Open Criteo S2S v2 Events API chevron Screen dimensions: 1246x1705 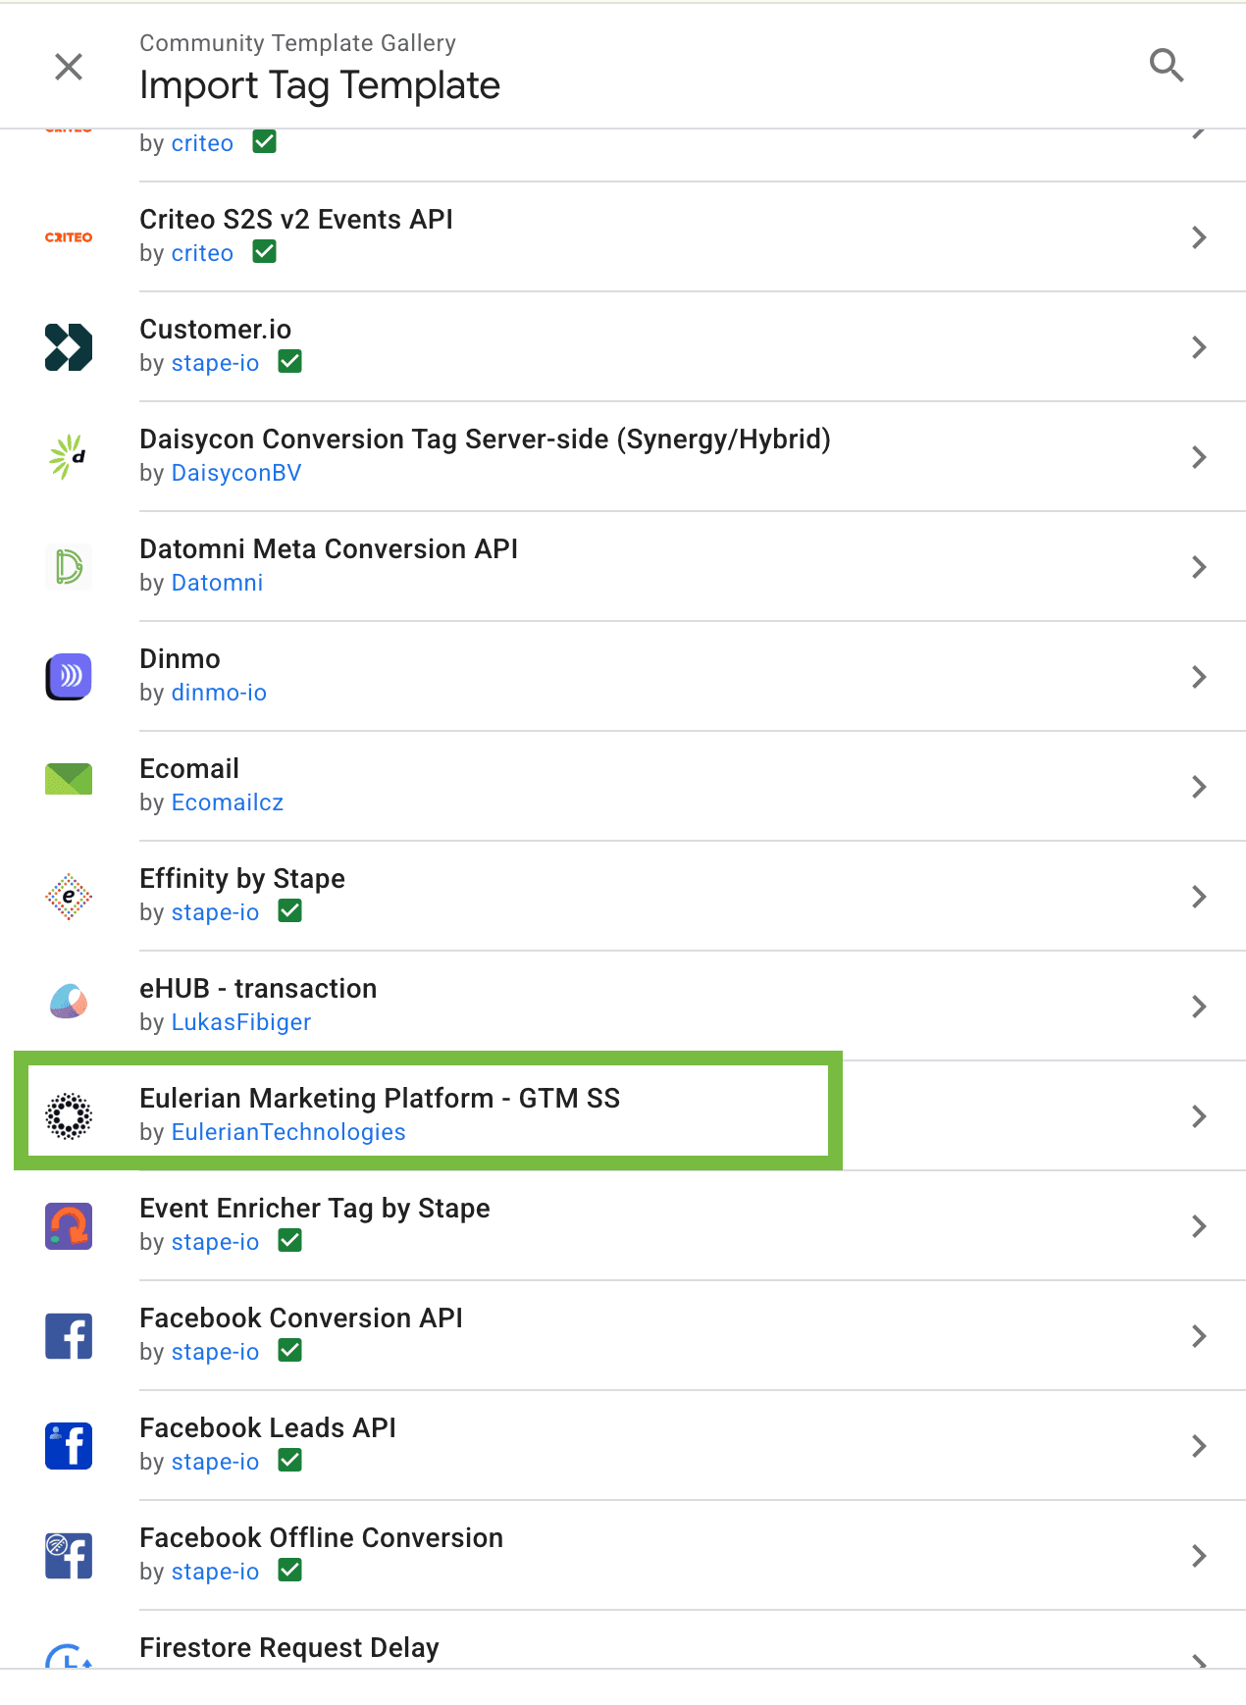tap(1198, 237)
